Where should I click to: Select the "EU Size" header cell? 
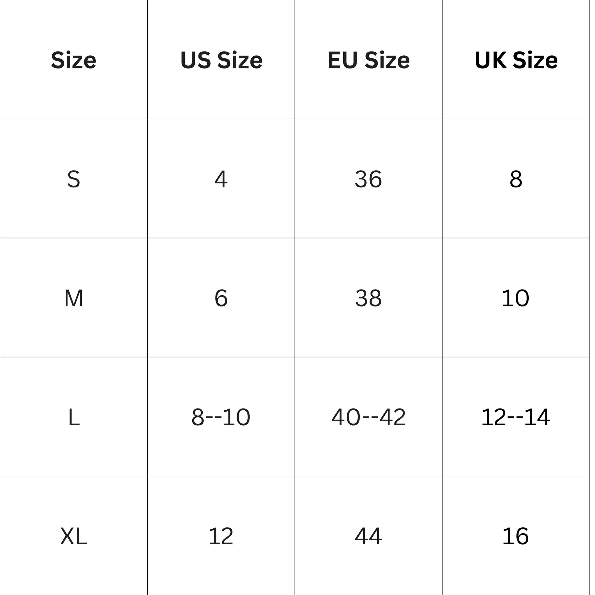[369, 60]
